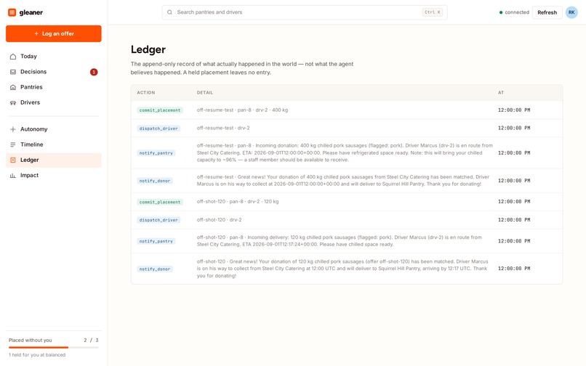Screen dimensions: 586x366
Task: Click the green connected status dot
Action: [501, 12]
